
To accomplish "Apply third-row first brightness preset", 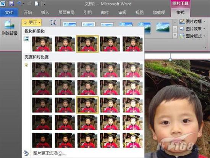I will (x=42, y=105).
